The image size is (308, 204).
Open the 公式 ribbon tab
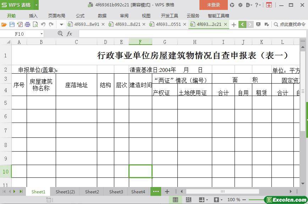80,16
